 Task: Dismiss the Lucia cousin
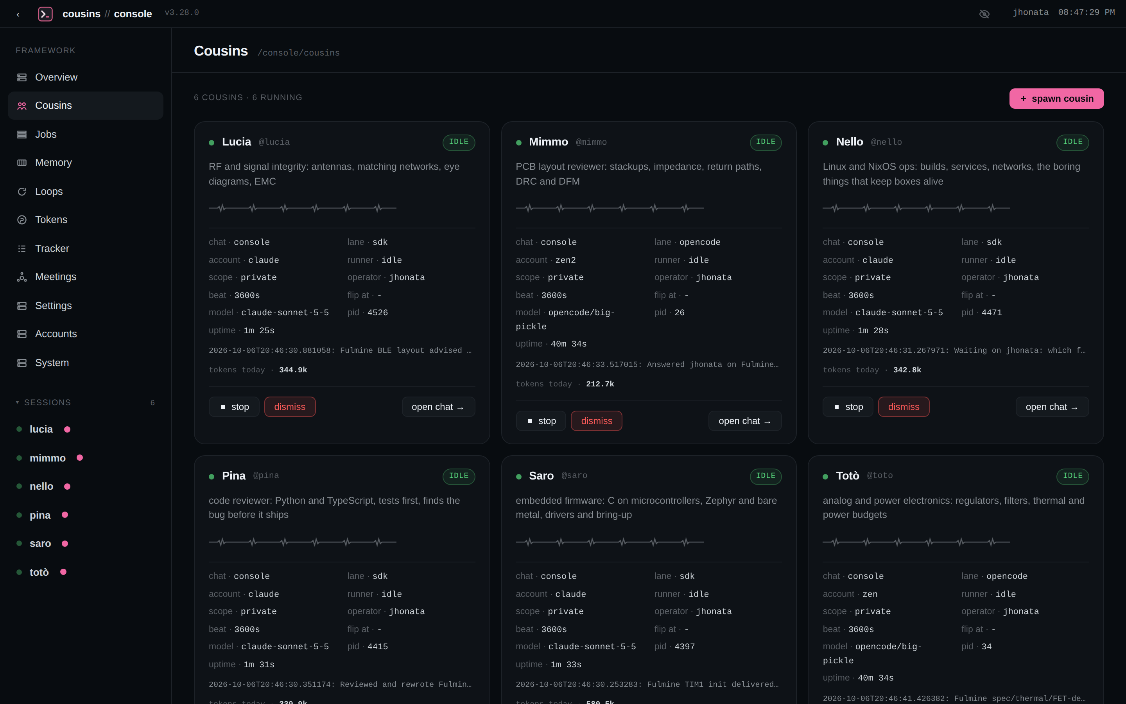(290, 407)
